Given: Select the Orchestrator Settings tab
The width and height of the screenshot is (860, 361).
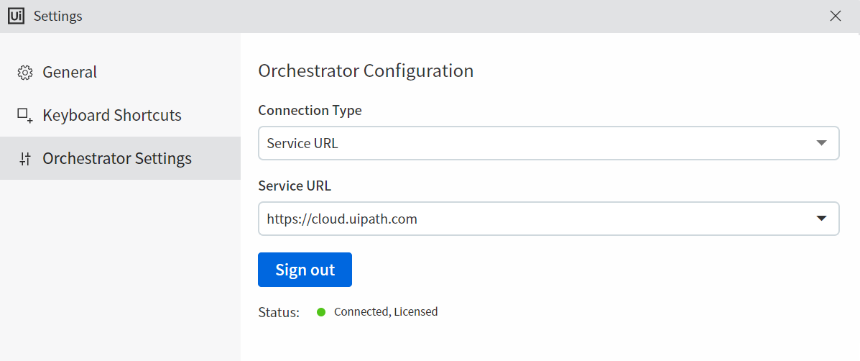Looking at the screenshot, I should pos(117,159).
